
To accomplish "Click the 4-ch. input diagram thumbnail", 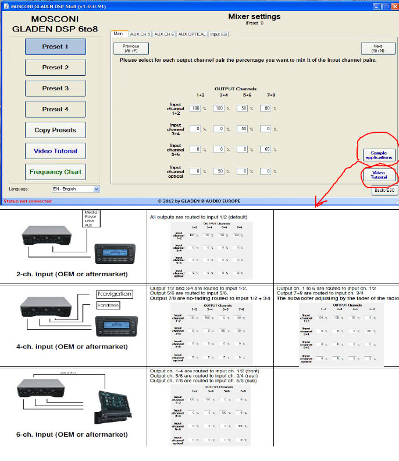I will pos(79,313).
